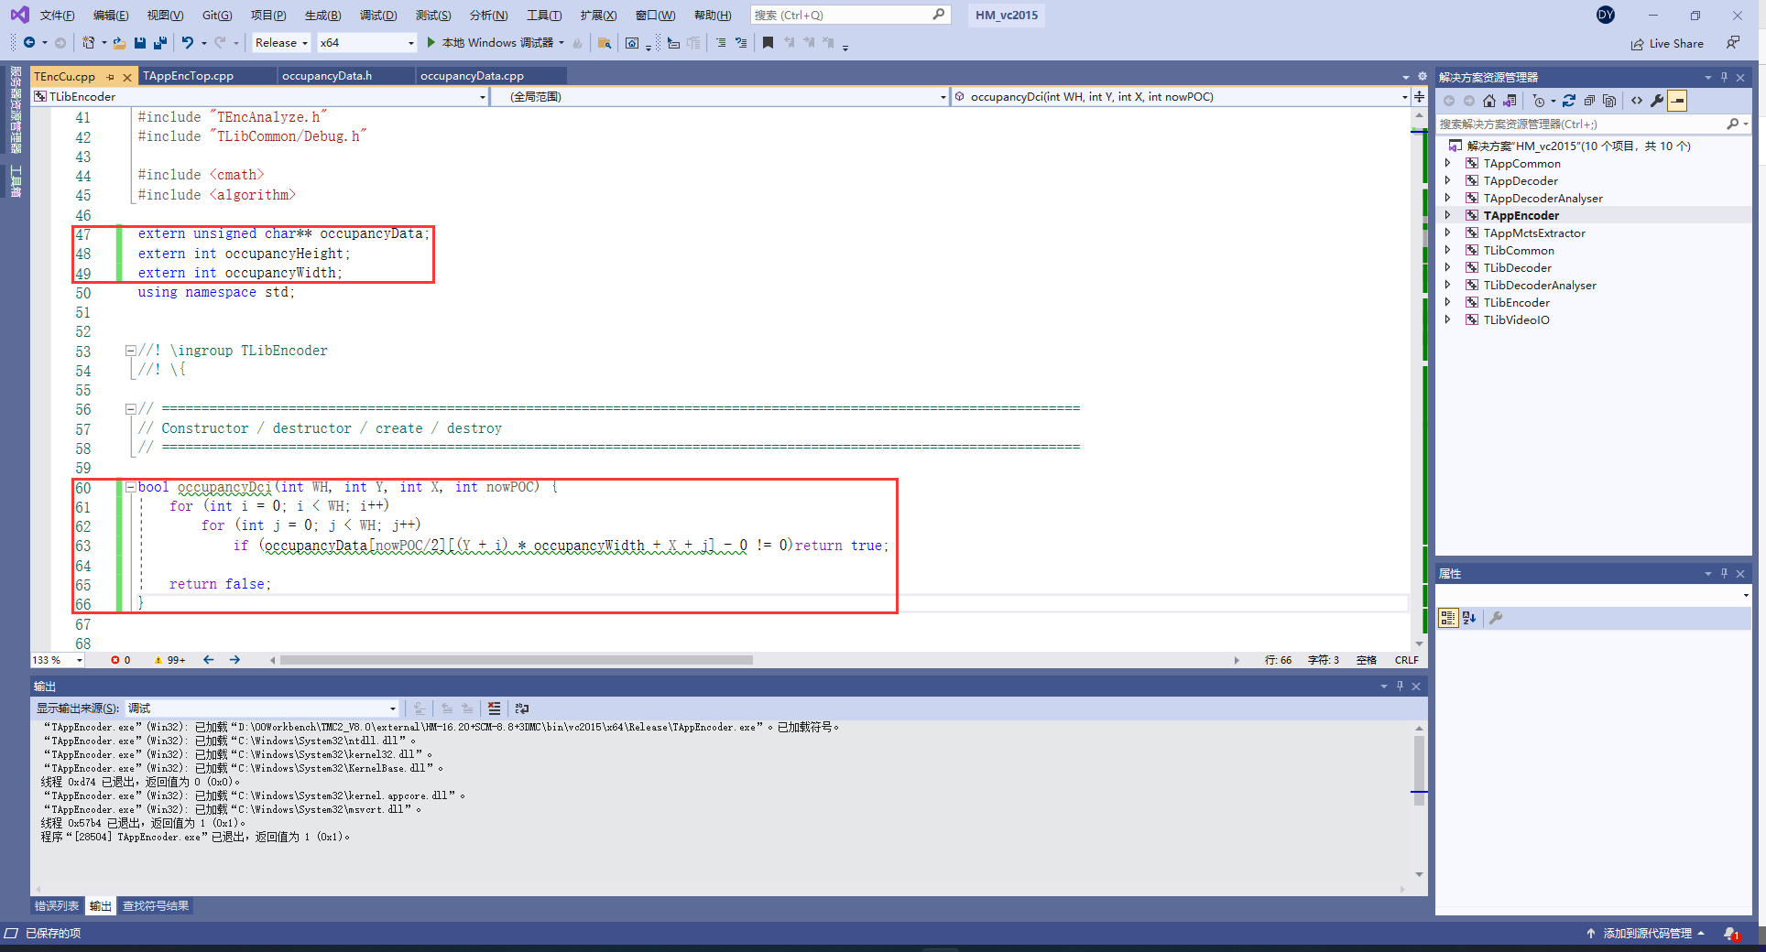The width and height of the screenshot is (1766, 952).
Task: Save the current file with the disk icon
Action: tap(140, 42)
